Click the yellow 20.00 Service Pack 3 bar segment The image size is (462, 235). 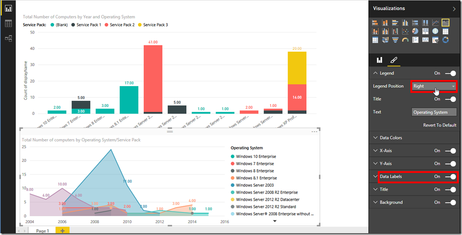(x=297, y=68)
